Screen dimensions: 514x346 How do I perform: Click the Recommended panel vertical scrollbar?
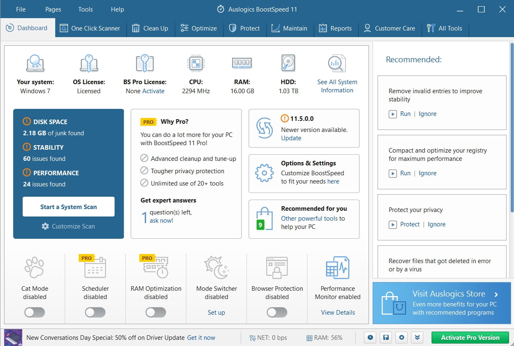pos(512,124)
